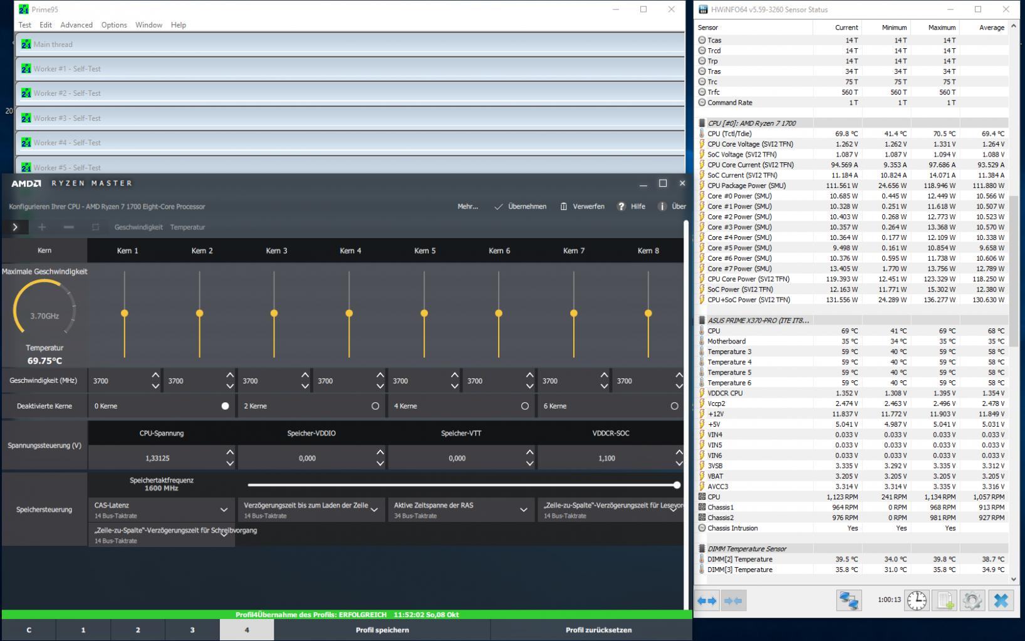Image resolution: width=1025 pixels, height=641 pixels.
Task: Click the Worker #1 Self-Test window icon
Action: point(26,69)
